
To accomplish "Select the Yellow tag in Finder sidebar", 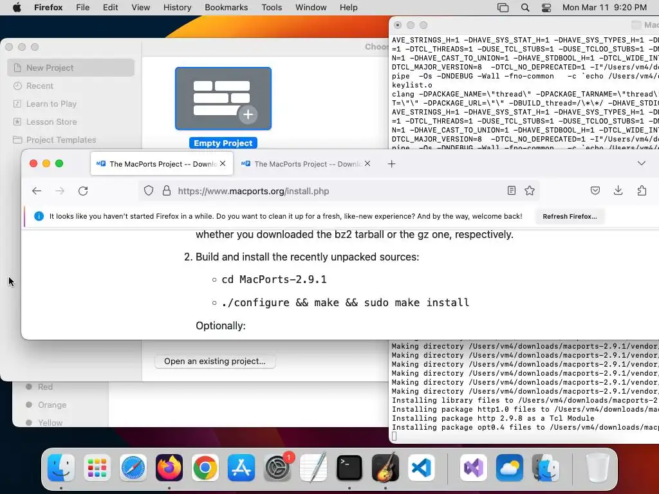I will pyautogui.click(x=50, y=423).
